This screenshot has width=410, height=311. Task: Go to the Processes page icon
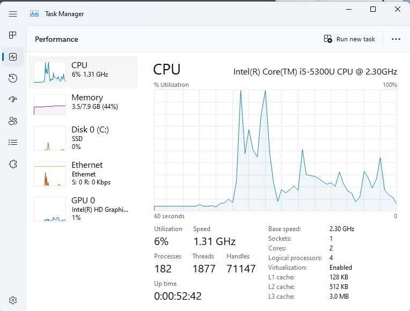[13, 35]
